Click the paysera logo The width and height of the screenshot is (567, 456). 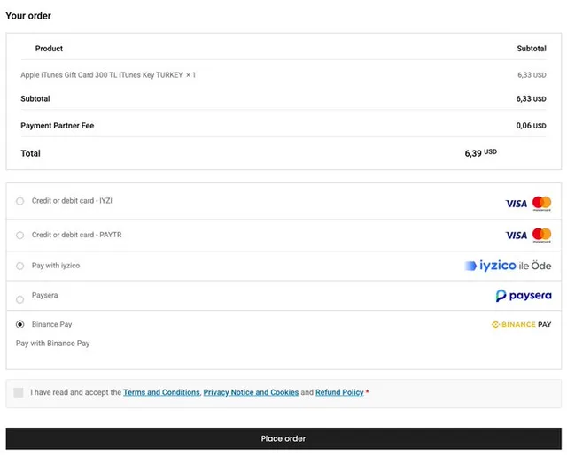pos(524,296)
